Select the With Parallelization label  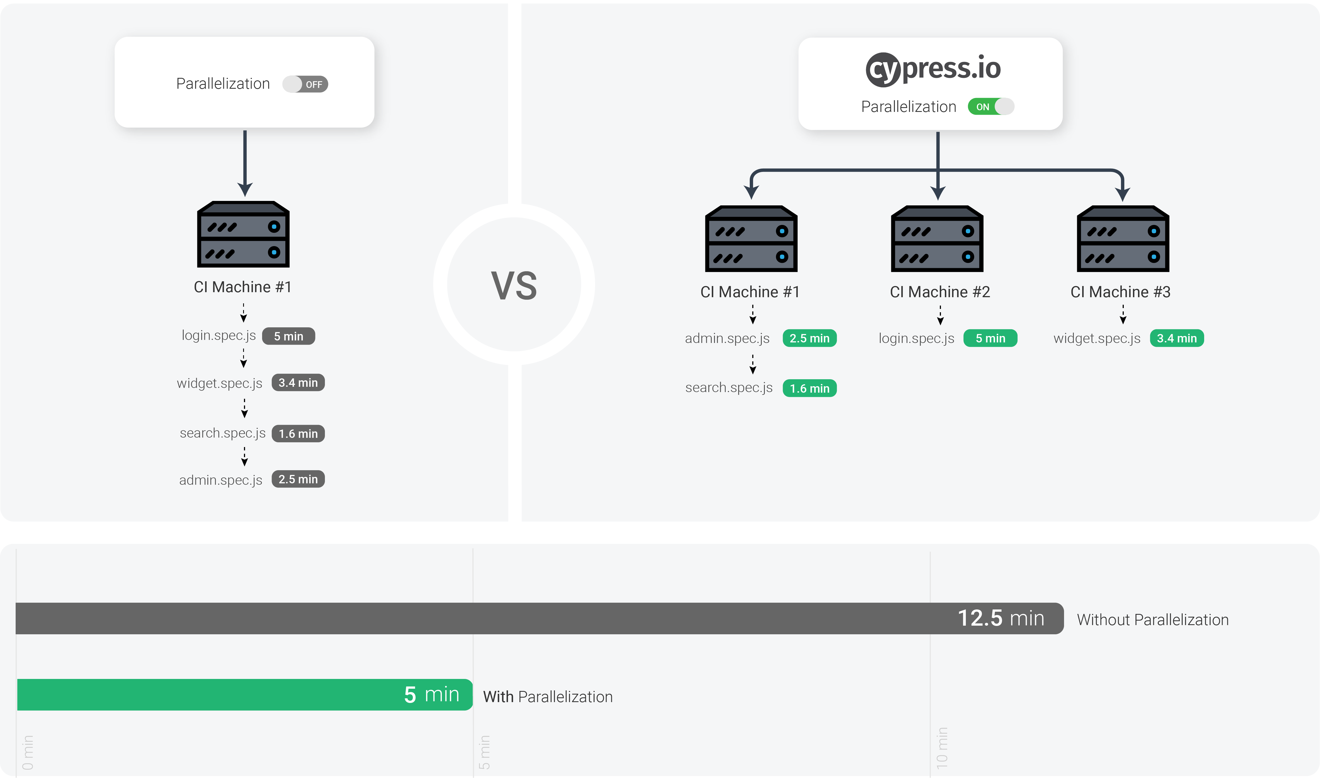[548, 697]
